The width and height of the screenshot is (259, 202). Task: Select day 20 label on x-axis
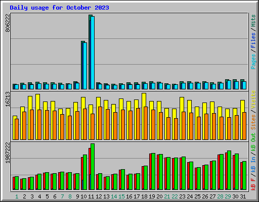tap(159, 196)
